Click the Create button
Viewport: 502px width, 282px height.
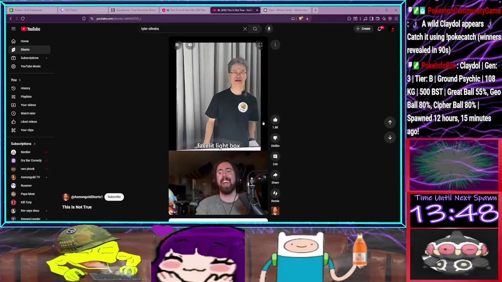[363, 29]
